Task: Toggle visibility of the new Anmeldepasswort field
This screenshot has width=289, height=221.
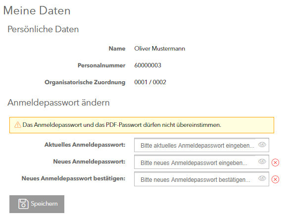Action: pyautogui.click(x=262, y=162)
